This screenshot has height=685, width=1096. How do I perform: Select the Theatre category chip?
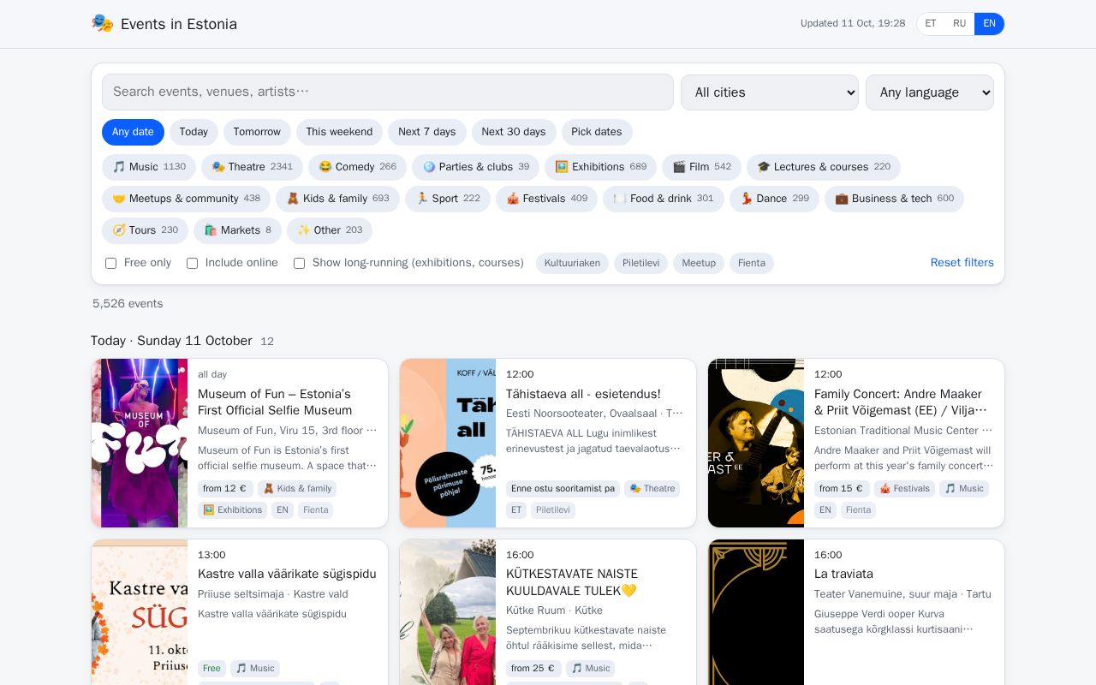click(x=252, y=167)
